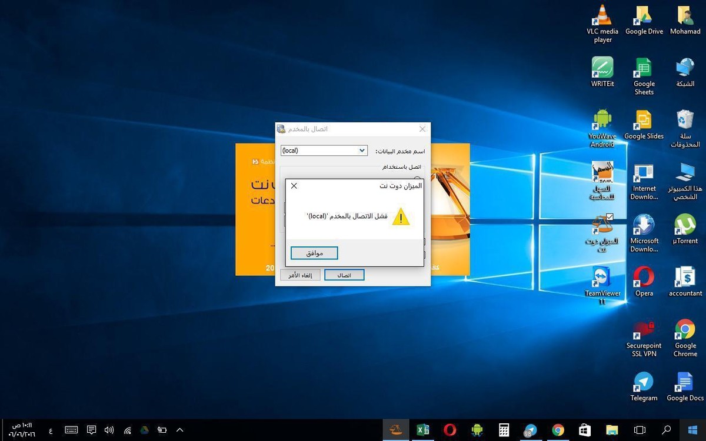Open Google Chrome desktop shortcut
706x441 pixels.
coord(685,338)
